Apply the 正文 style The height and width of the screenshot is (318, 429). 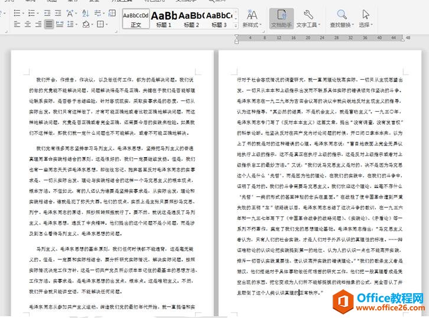(x=136, y=19)
